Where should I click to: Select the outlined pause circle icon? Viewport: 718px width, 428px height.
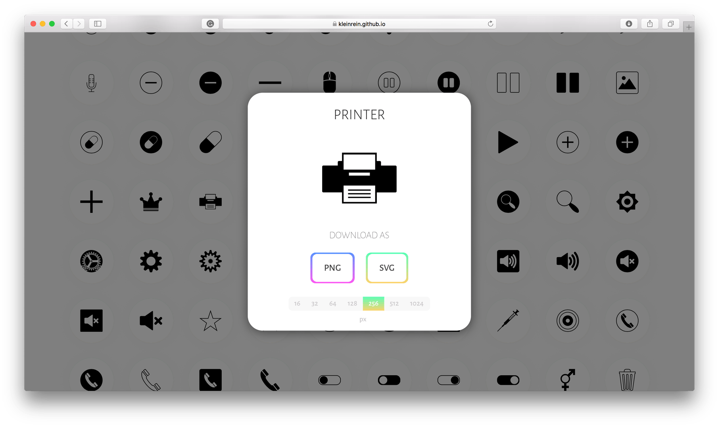click(x=389, y=83)
